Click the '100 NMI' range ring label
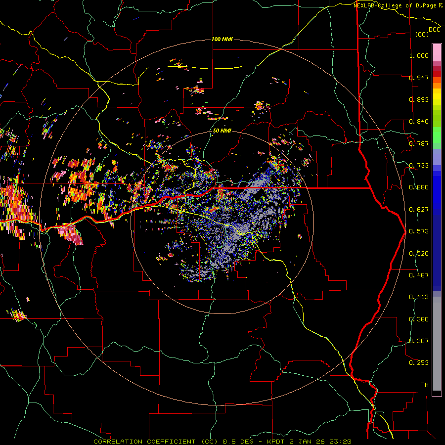This screenshot has width=445, height=445. coord(222,39)
